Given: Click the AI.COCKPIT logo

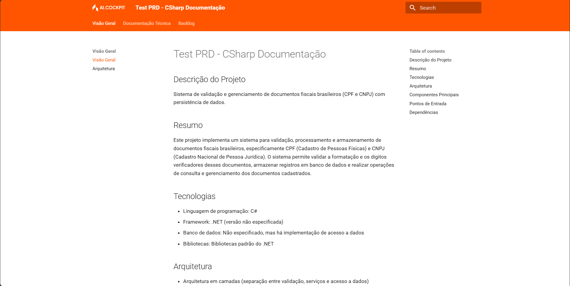Looking at the screenshot, I should 109,7.
